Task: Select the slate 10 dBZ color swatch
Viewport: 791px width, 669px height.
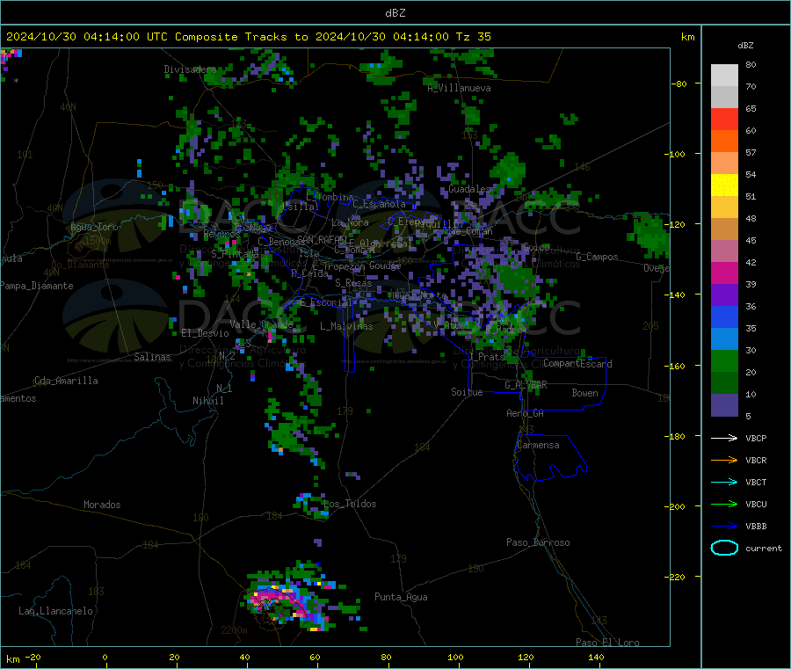Action: pos(724,405)
